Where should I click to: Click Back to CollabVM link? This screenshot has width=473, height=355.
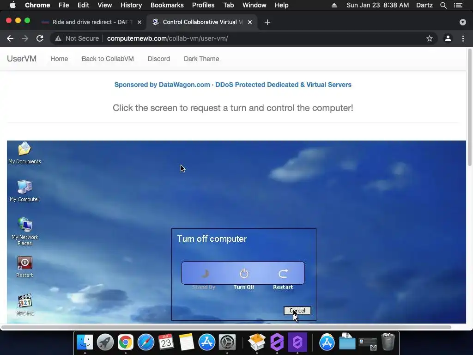point(108,59)
